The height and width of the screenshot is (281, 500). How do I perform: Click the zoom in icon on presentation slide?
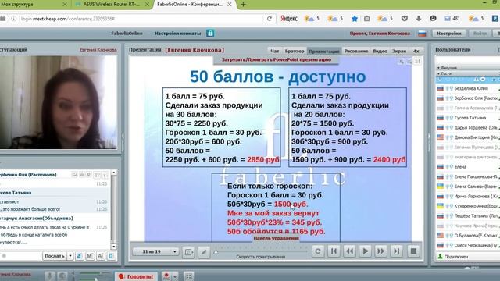[401, 61]
